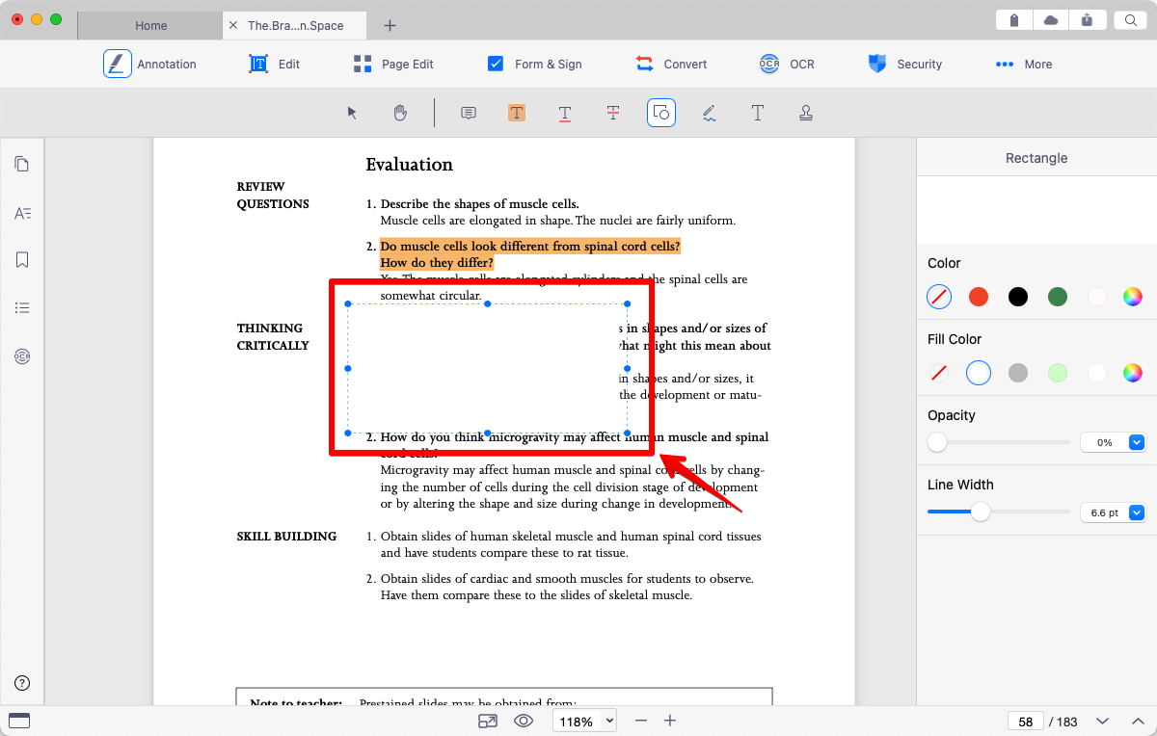
Task: Choose red border color
Action: click(x=979, y=297)
